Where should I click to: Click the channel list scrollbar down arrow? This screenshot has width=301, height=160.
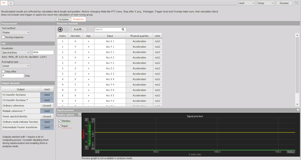(x=297, y=104)
